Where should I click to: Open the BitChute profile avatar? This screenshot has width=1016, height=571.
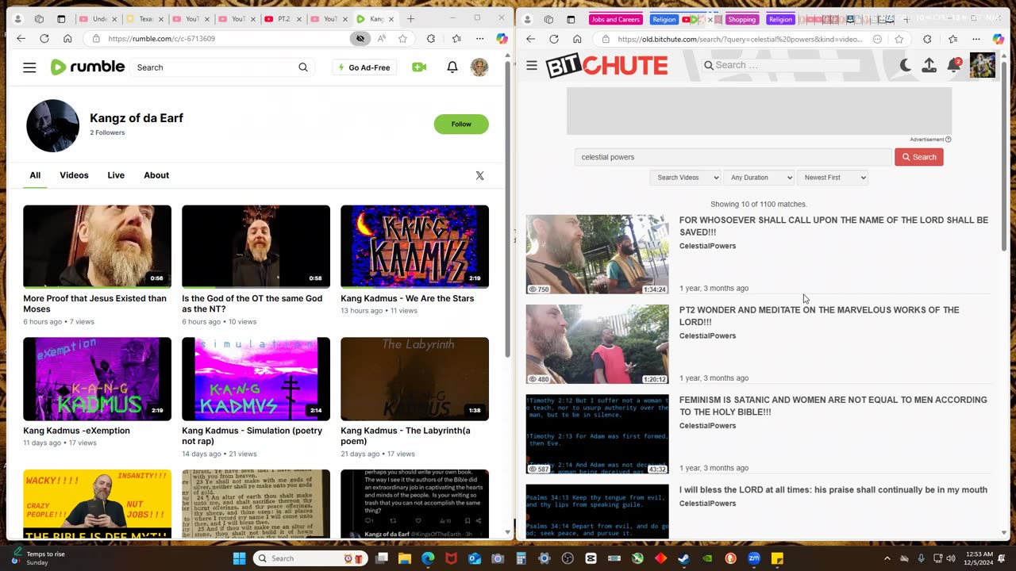[x=983, y=65]
